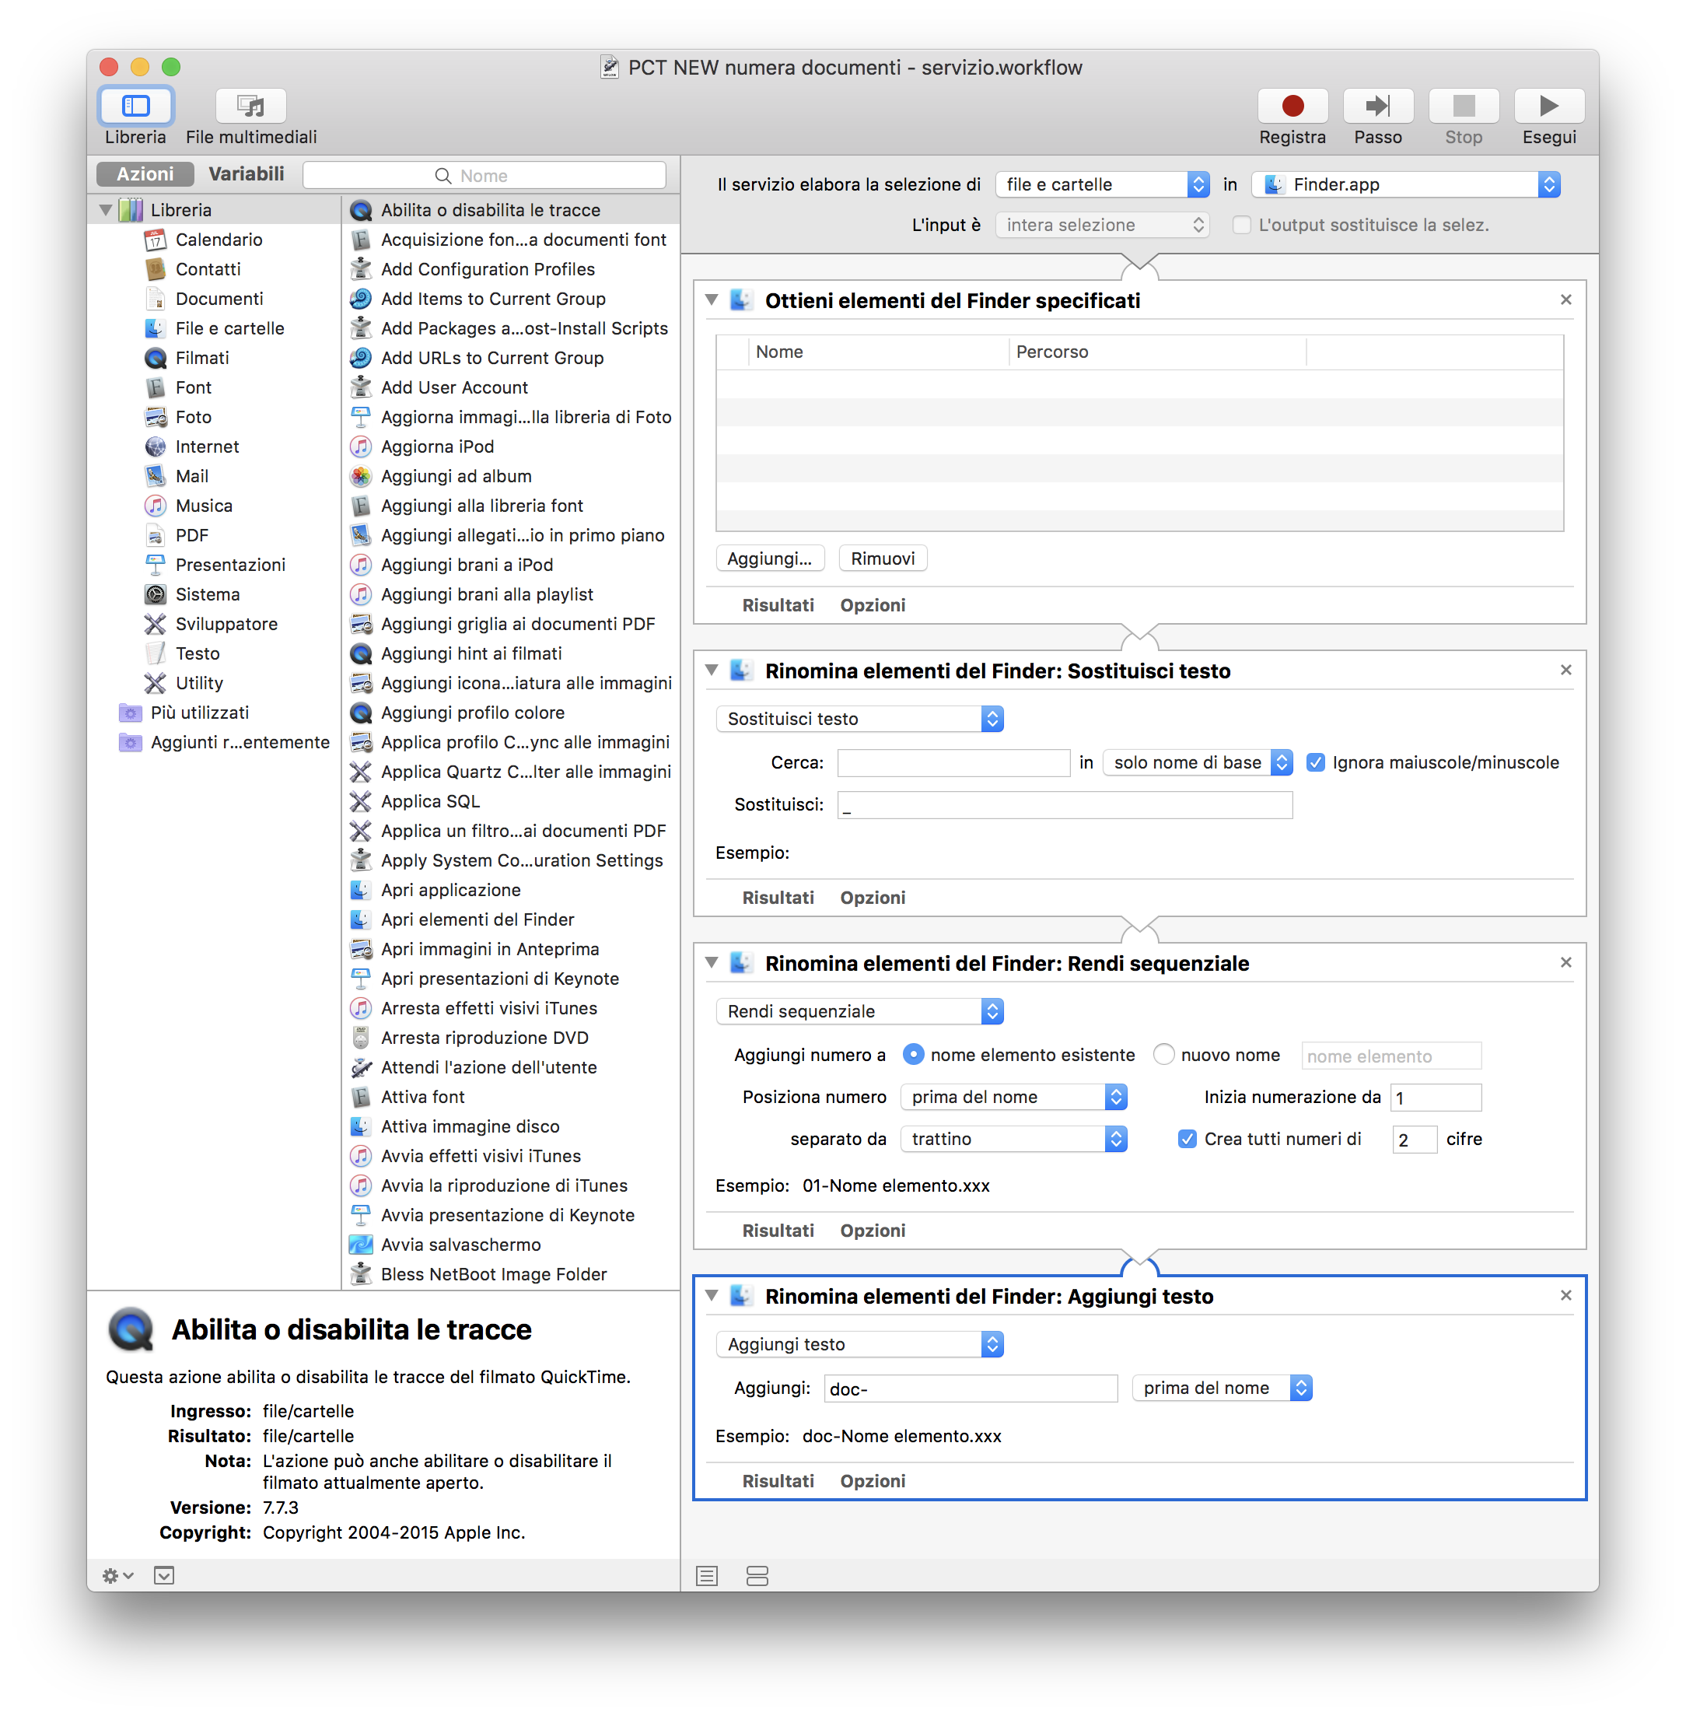Click the Sostituisci text field
Image resolution: width=1686 pixels, height=1716 pixels.
(1065, 805)
